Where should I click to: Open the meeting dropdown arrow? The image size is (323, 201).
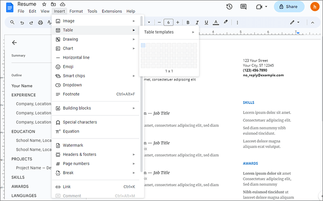pos(266,6)
